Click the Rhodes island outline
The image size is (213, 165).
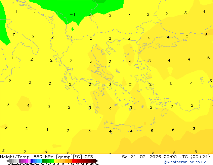point(165,111)
